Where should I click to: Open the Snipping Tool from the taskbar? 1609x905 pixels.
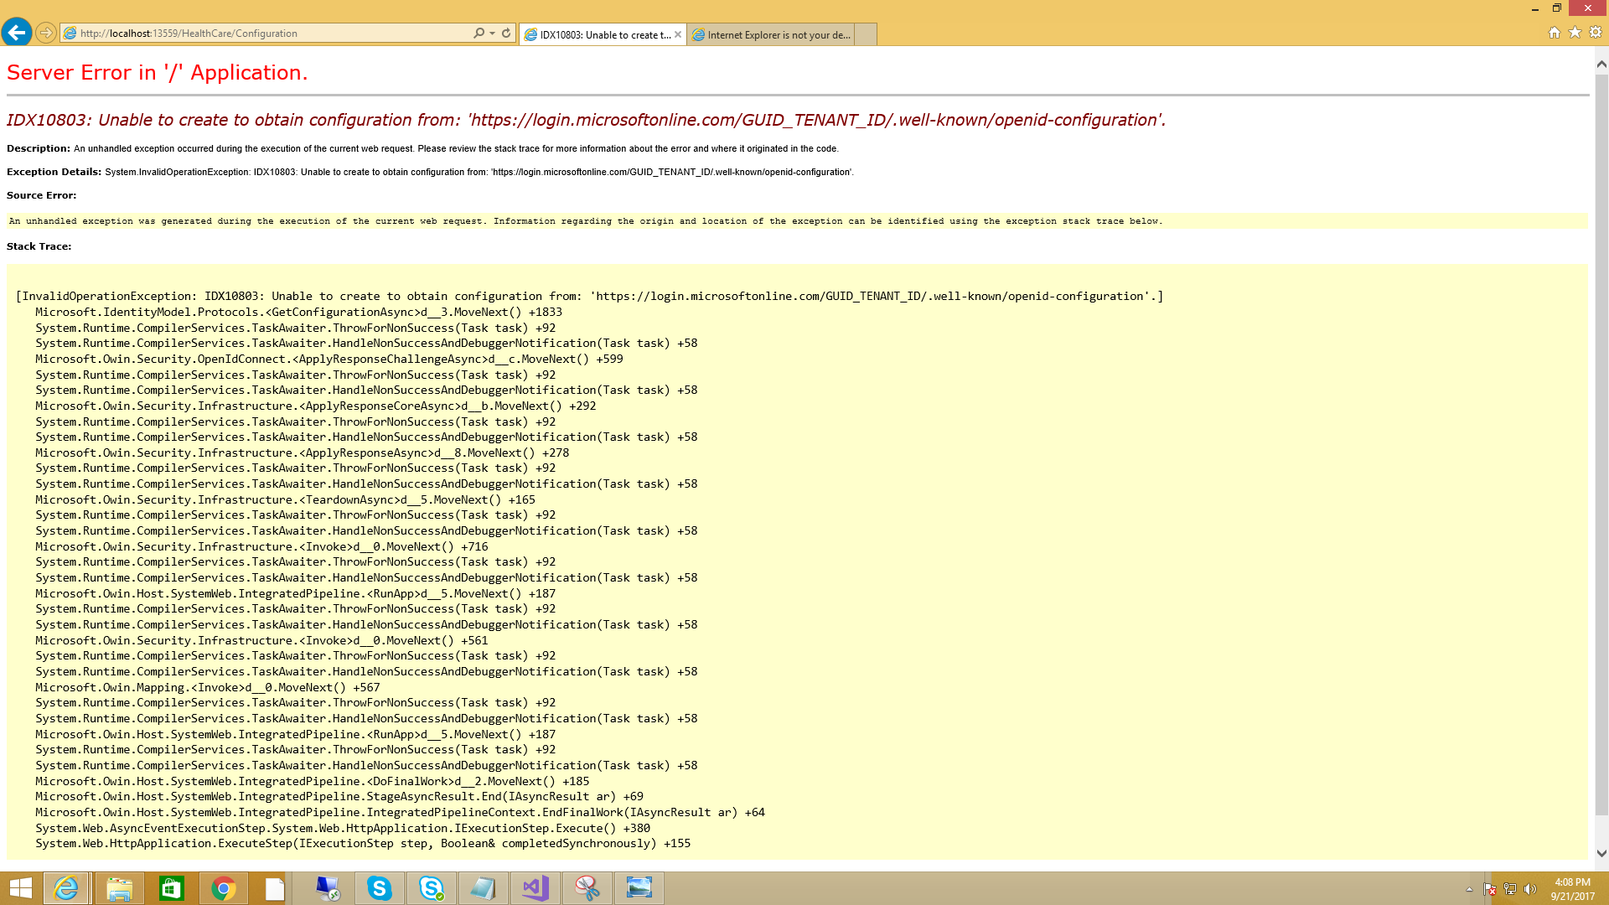coord(587,887)
